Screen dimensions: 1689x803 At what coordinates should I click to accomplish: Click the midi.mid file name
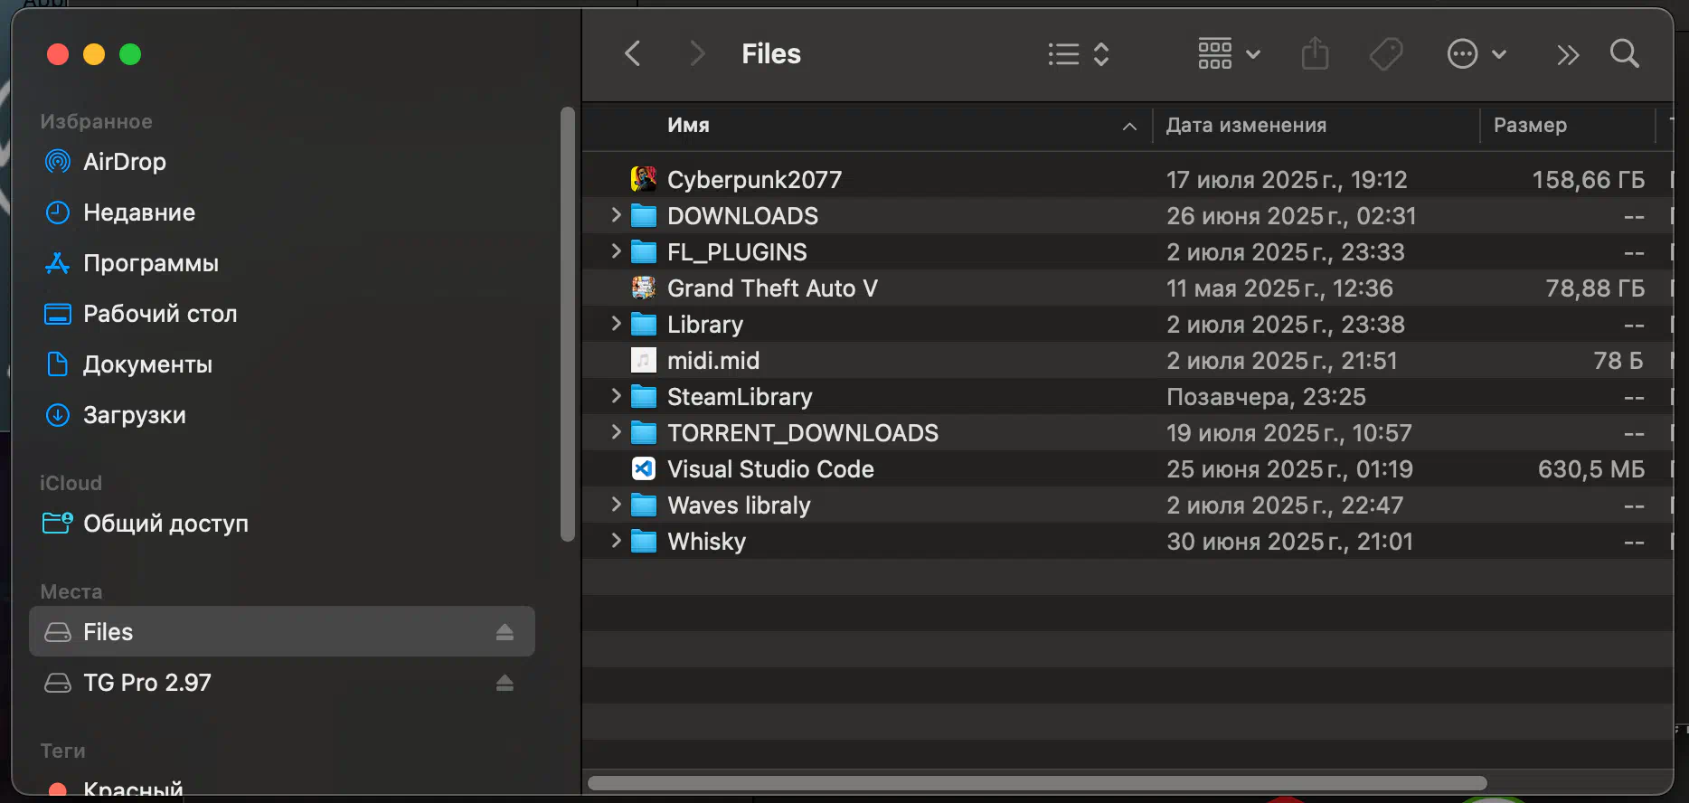click(x=713, y=361)
